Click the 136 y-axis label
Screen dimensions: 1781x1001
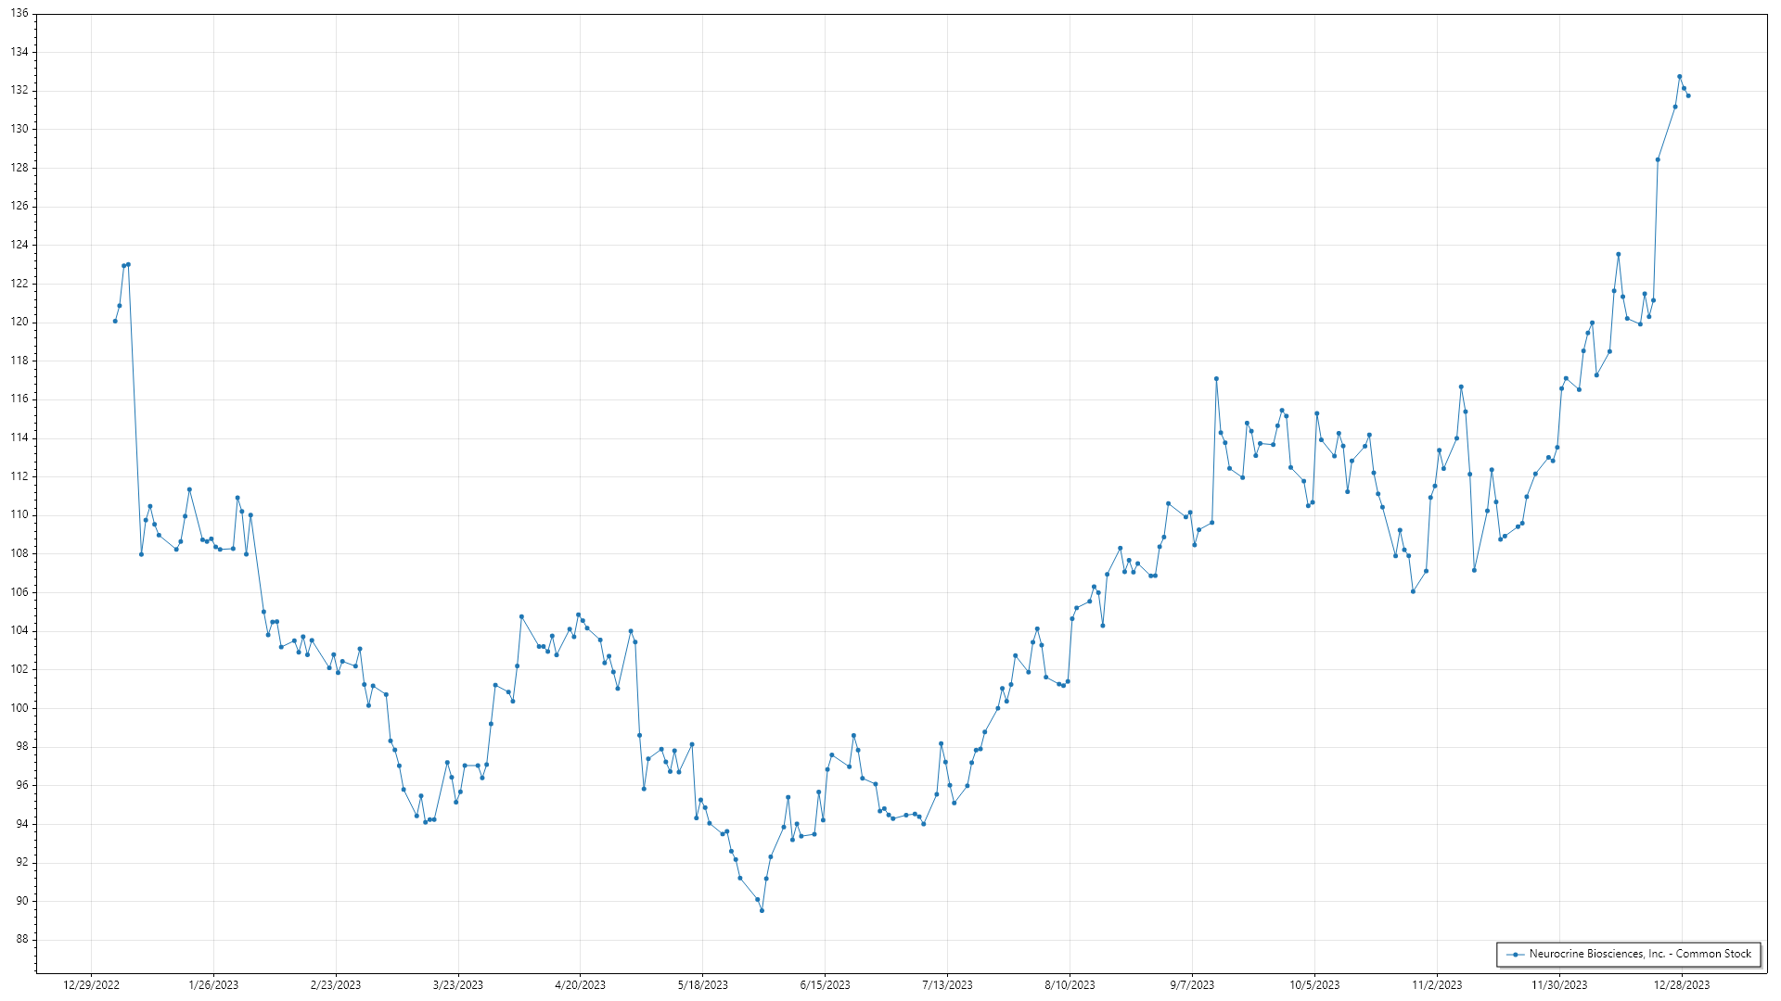19,14
